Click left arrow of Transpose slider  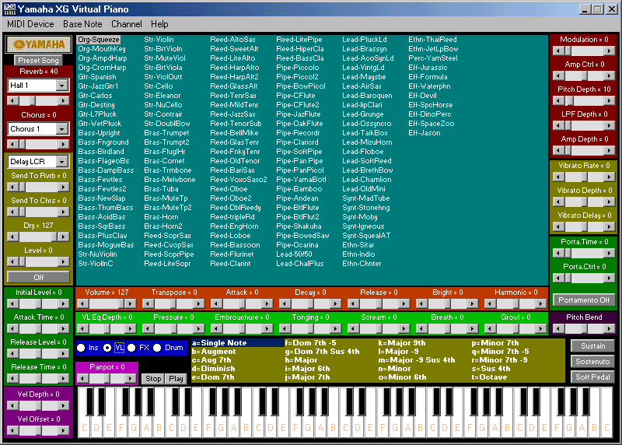[148, 303]
